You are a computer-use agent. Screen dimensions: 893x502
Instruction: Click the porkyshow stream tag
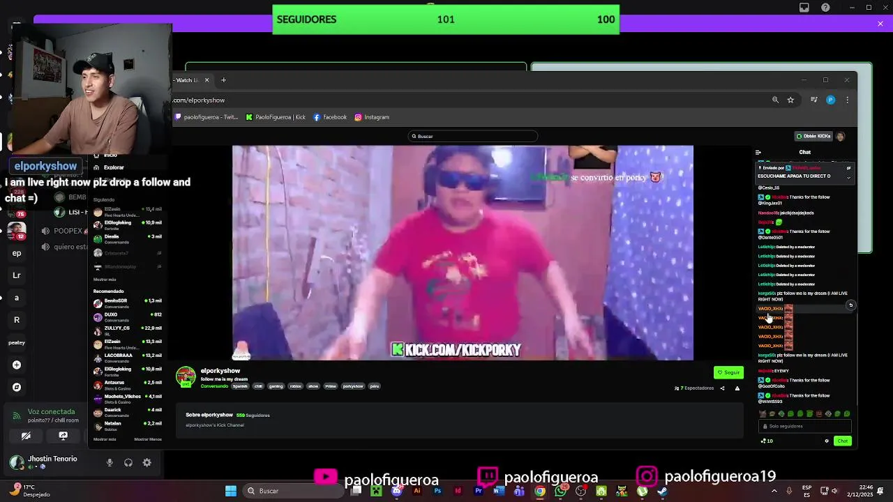point(353,386)
